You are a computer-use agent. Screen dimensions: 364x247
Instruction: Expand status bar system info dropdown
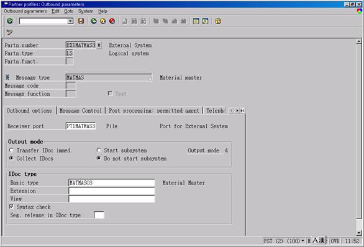(303, 241)
